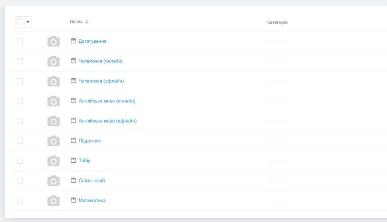This screenshot has height=222, width=387.
Task: Sort the list by Назва column header
Action: pos(76,22)
